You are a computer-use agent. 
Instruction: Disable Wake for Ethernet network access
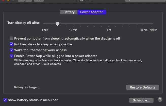pos(11,50)
